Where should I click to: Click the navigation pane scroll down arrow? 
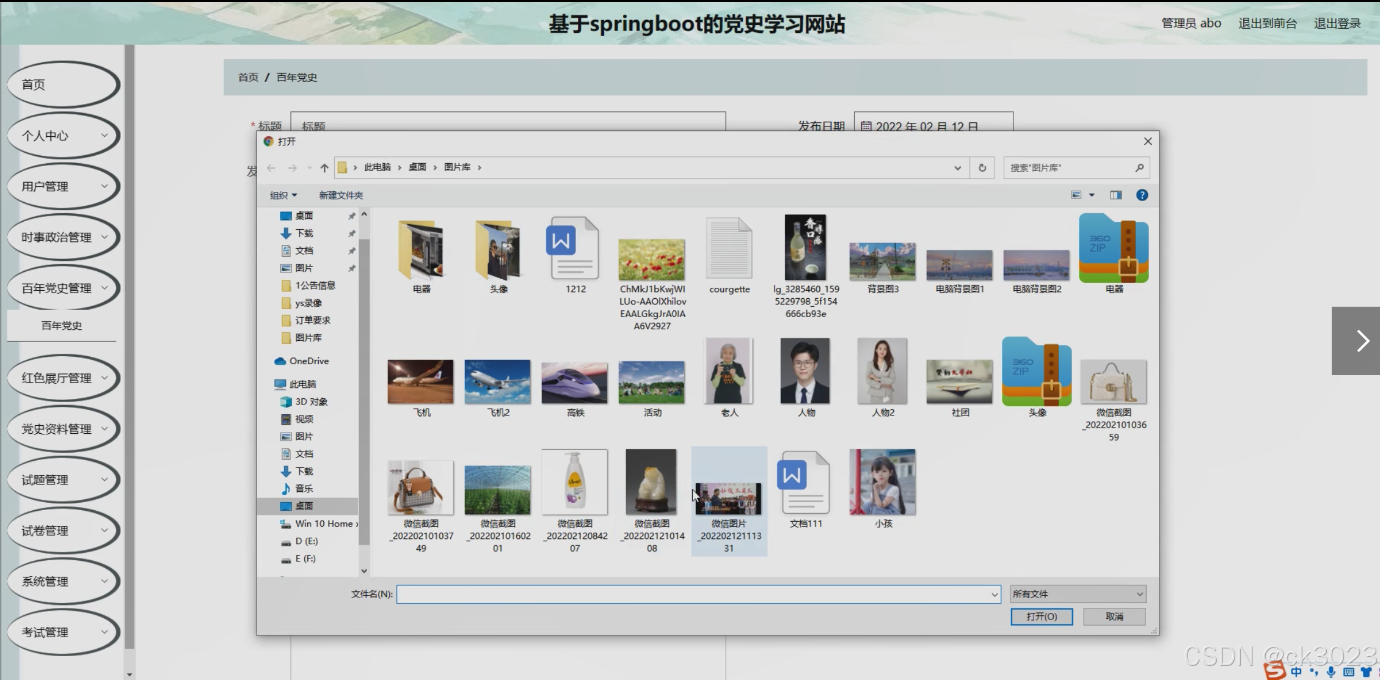364,571
